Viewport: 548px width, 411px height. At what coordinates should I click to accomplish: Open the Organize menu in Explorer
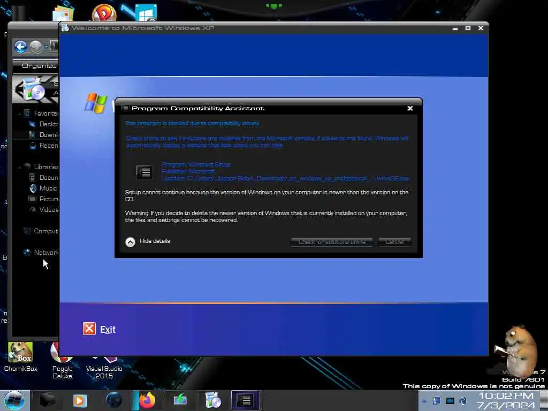click(39, 66)
